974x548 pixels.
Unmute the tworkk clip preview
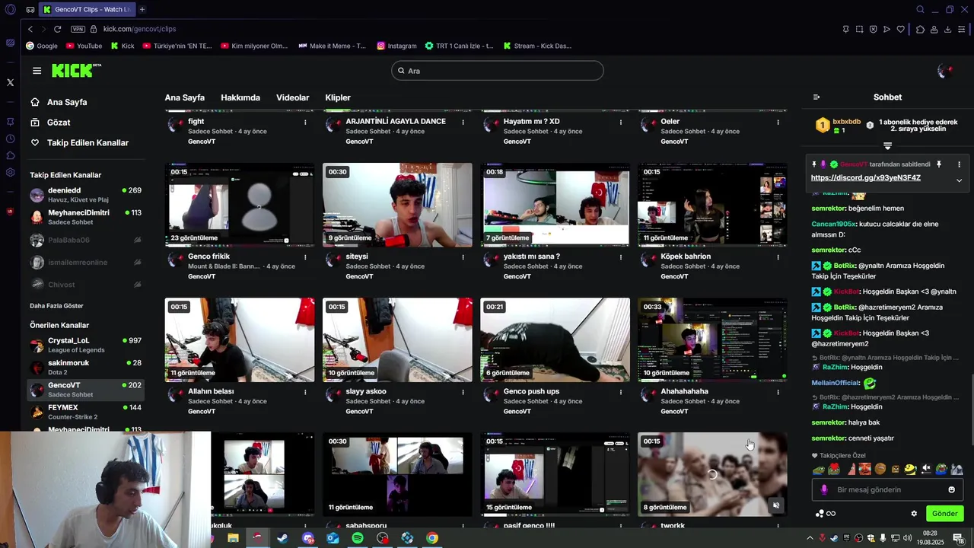click(x=776, y=505)
